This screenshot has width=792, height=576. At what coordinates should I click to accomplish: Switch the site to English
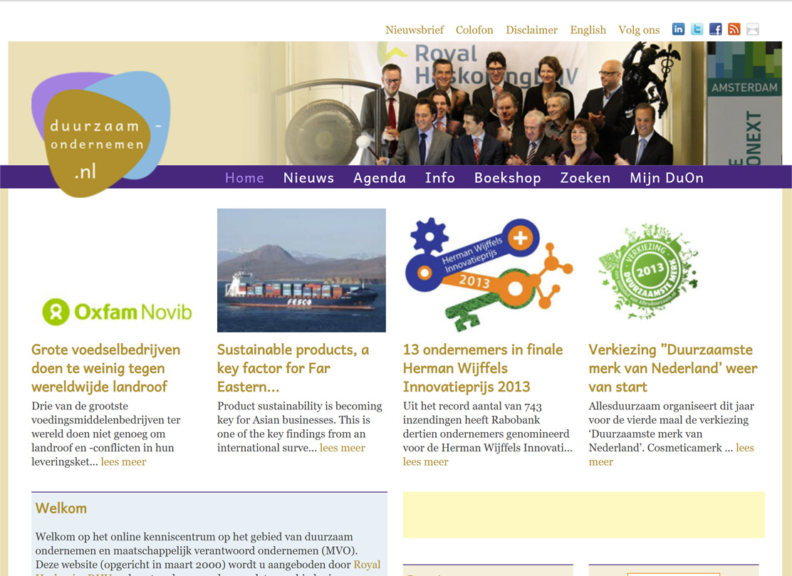tap(588, 30)
